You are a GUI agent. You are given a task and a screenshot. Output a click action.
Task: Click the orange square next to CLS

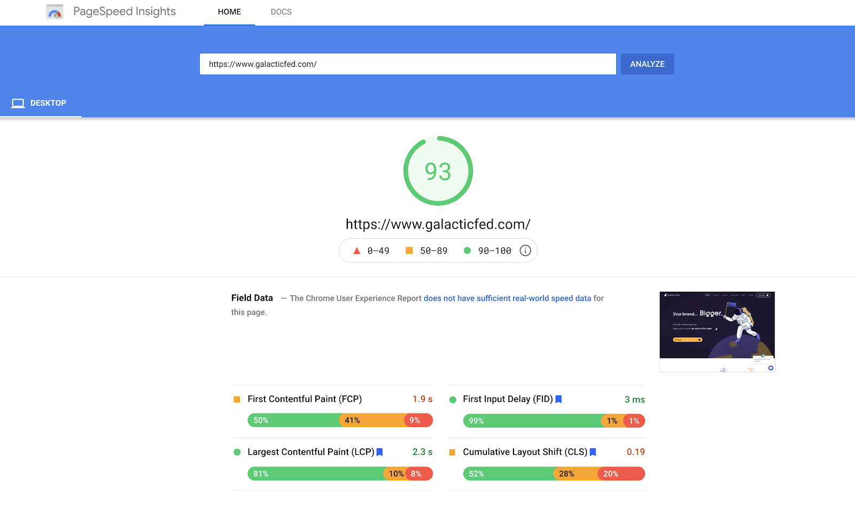coord(452,452)
